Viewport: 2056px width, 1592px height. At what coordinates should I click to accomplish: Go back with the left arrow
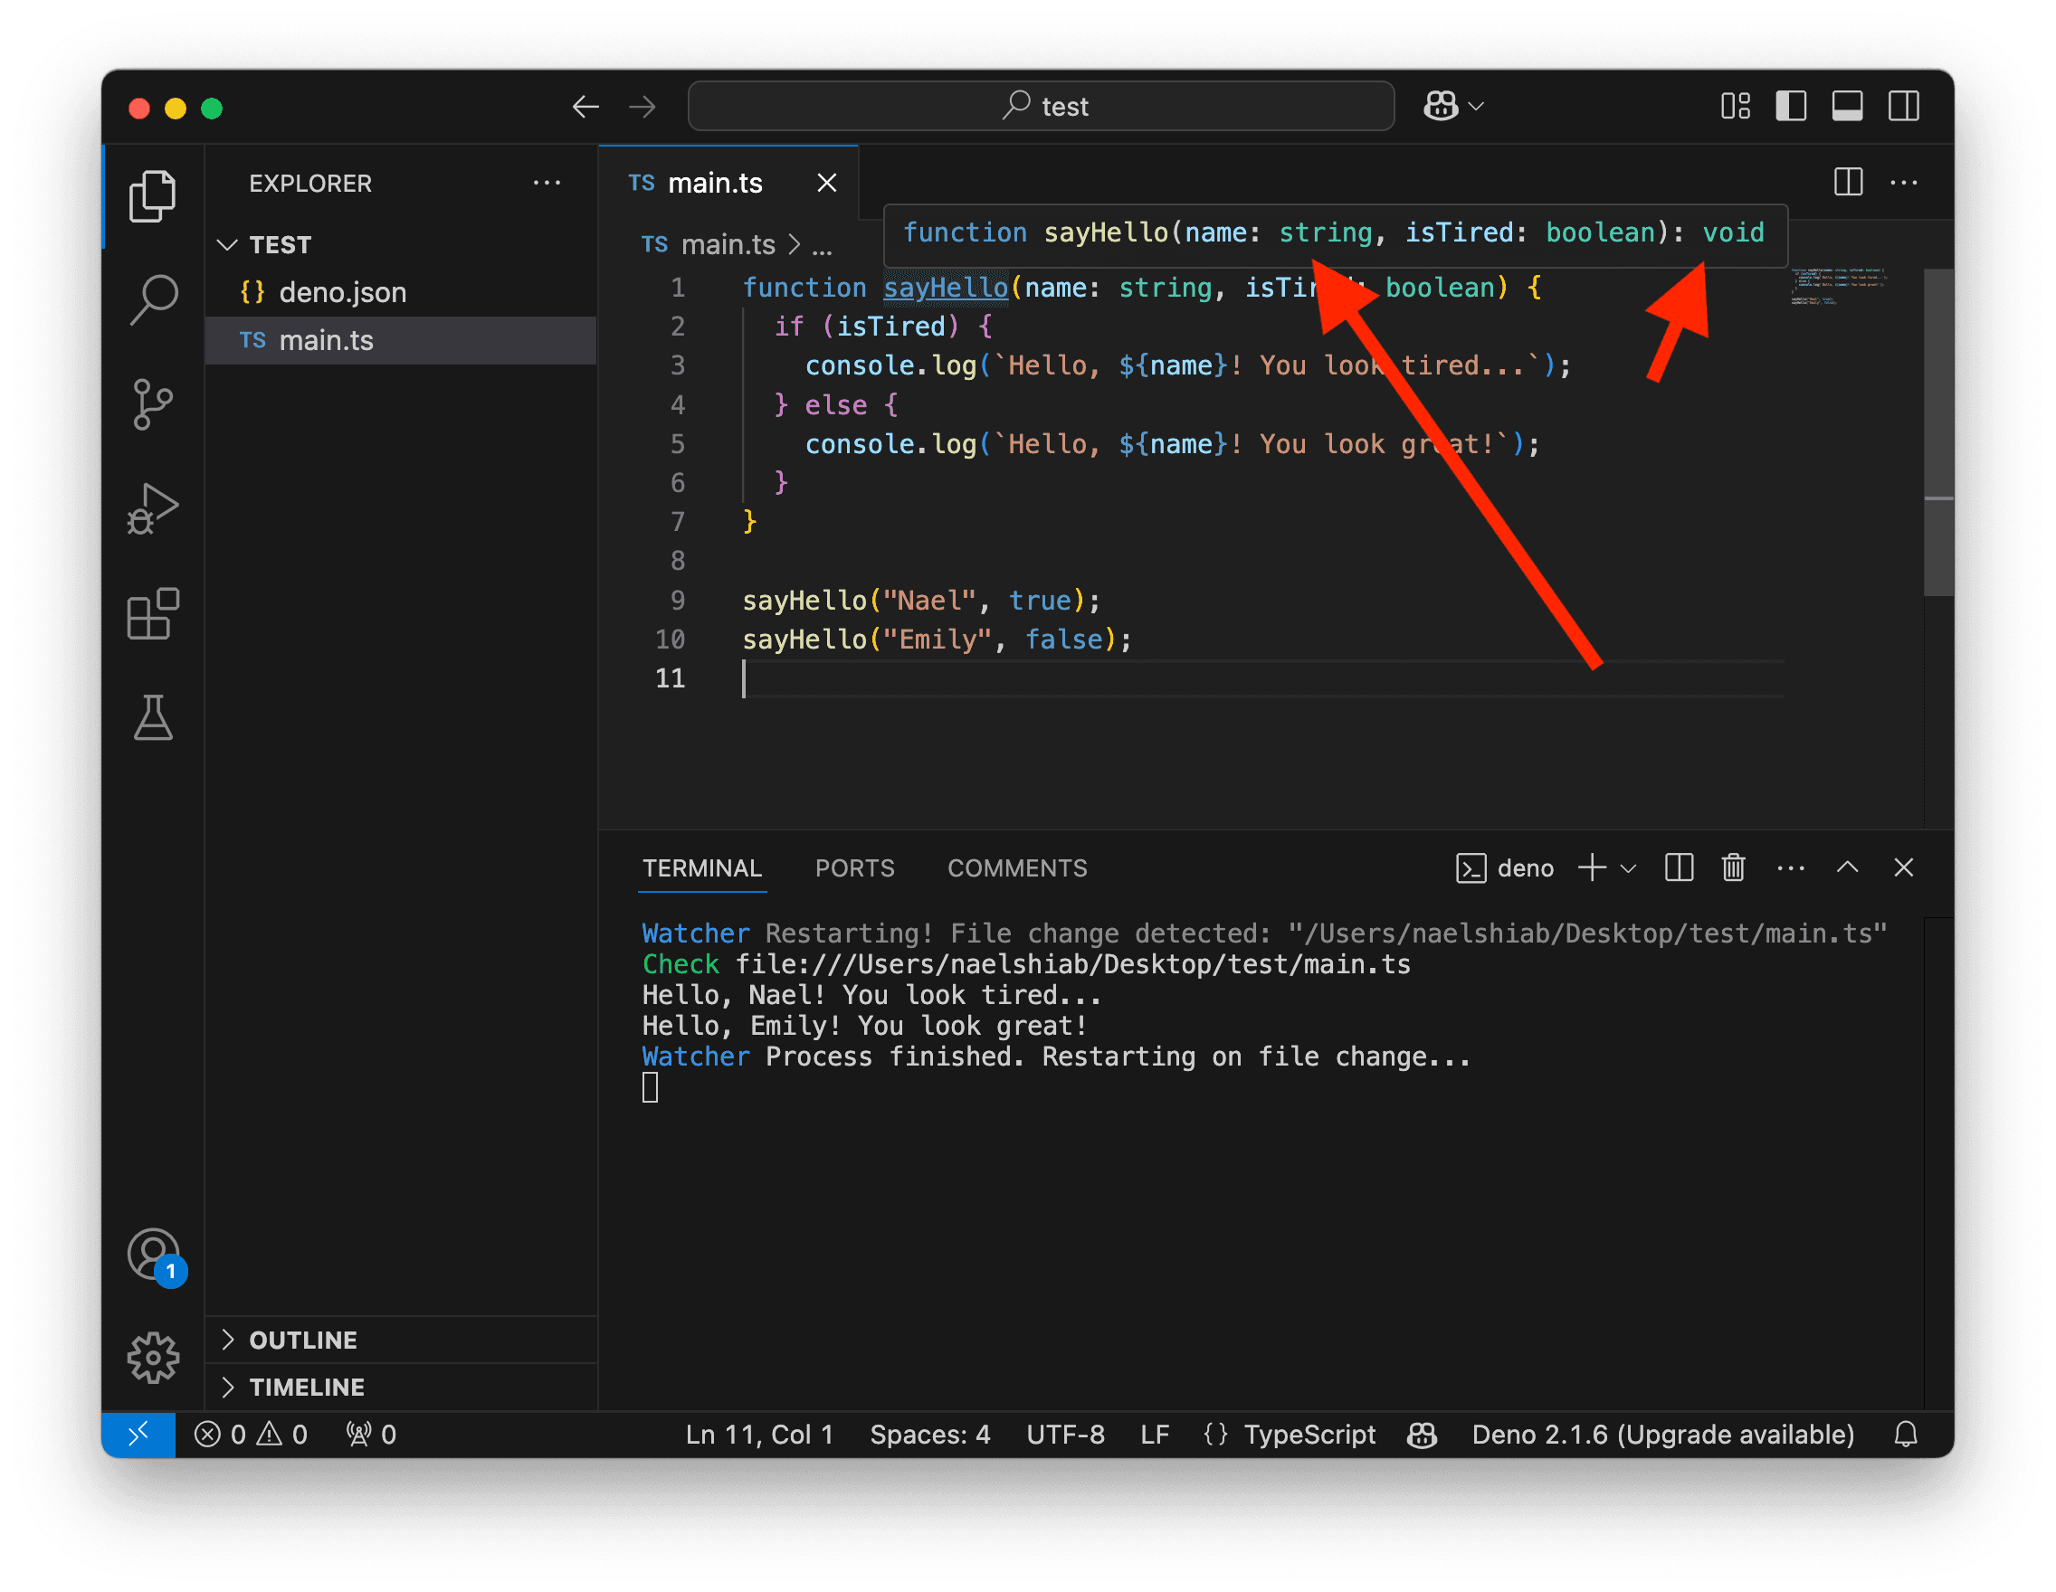coord(585,107)
